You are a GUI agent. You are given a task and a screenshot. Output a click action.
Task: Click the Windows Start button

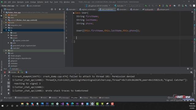coord(2,106)
